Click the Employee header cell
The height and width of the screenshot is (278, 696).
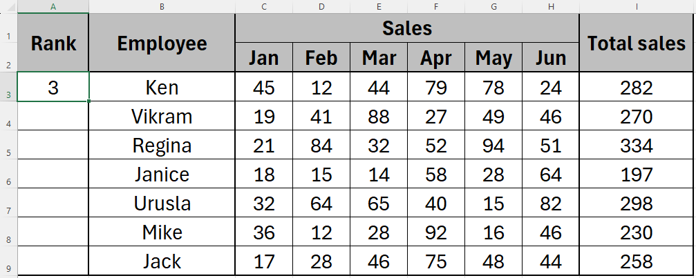tap(162, 43)
